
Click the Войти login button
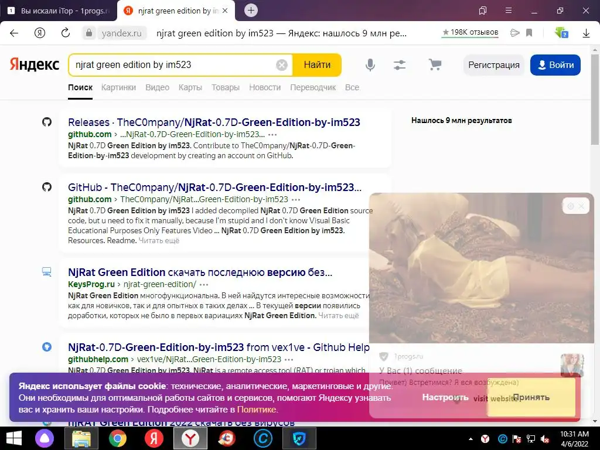click(x=555, y=65)
